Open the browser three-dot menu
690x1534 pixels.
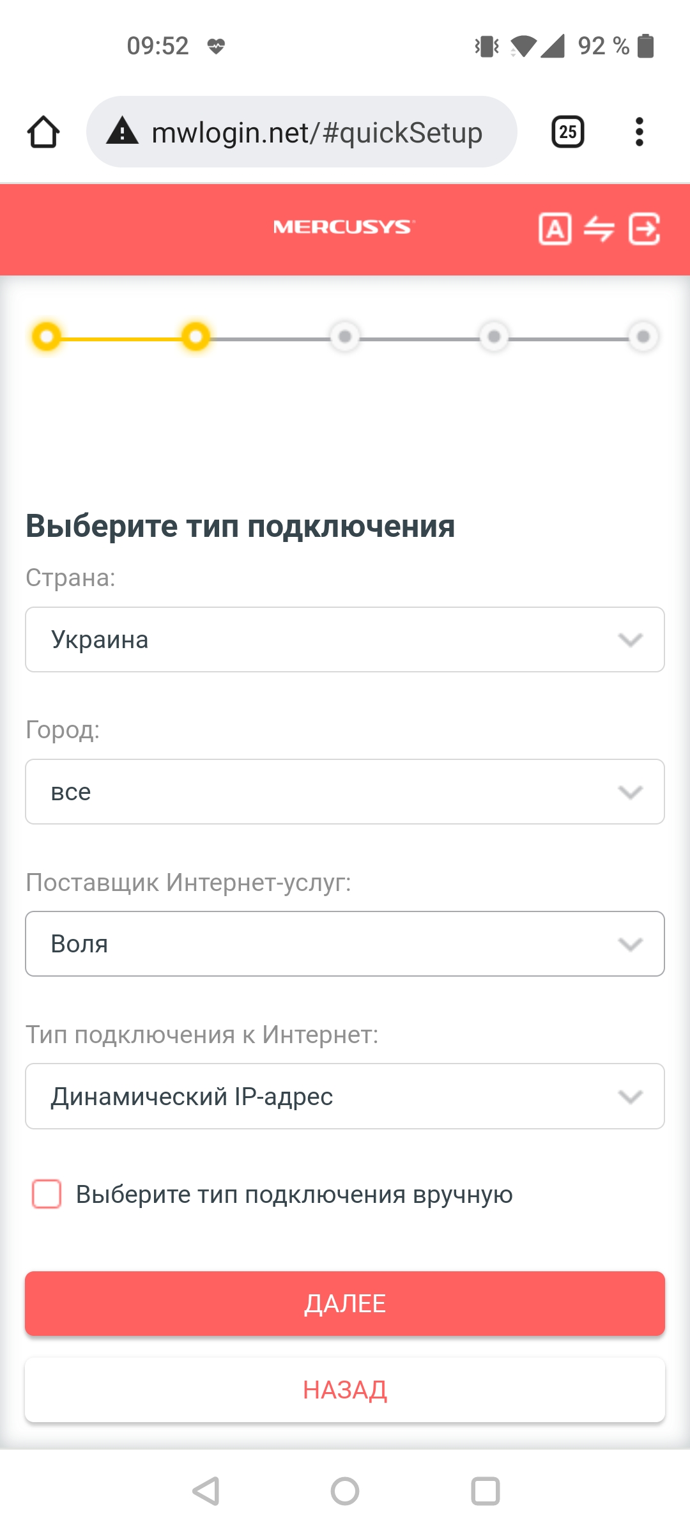pyautogui.click(x=639, y=132)
